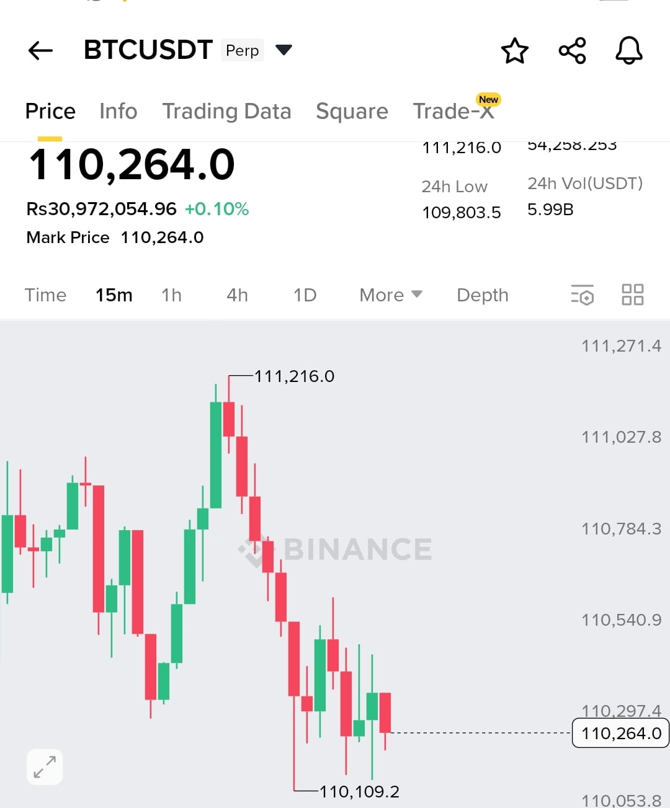Open notifications via the bell icon
The image size is (670, 808).
(x=628, y=51)
